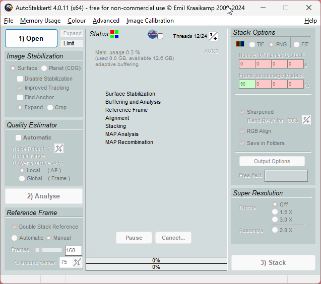This screenshot has width=321, height=284.
Task: Select Manual reference frame radio button
Action: pyautogui.click(x=49, y=238)
